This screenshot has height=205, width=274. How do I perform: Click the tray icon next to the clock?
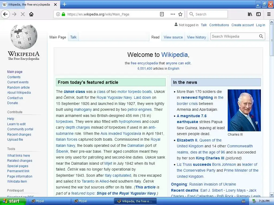coord(254,201)
